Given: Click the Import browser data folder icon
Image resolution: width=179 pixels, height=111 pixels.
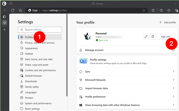Looking at the screenshot, I should tap(81, 88).
